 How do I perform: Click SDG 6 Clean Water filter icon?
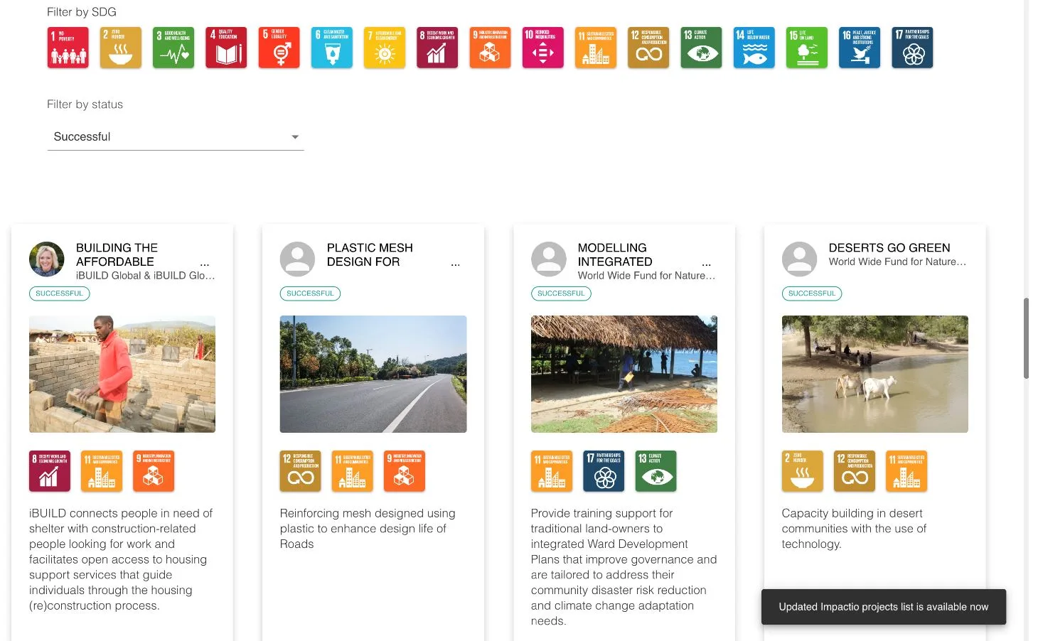331,48
